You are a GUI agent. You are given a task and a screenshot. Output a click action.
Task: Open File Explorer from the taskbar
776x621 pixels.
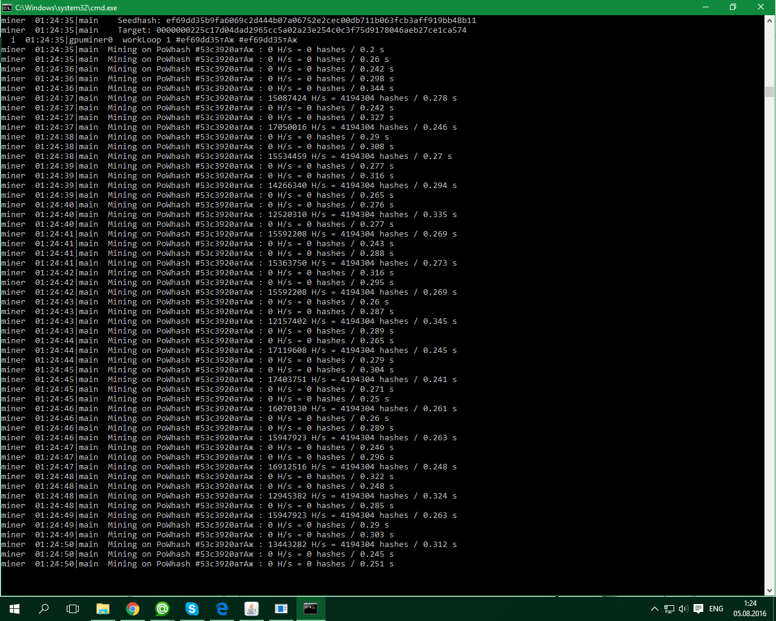pyautogui.click(x=103, y=609)
